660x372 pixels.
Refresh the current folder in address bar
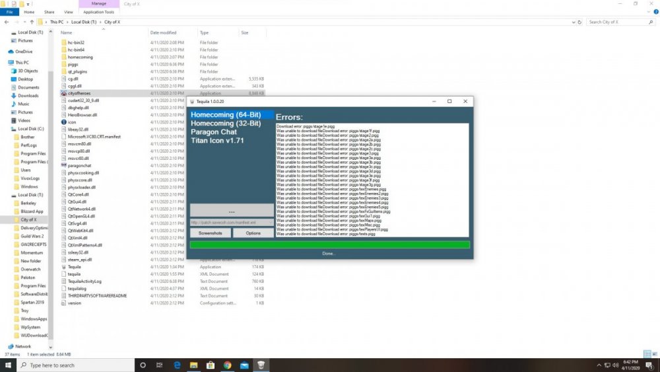click(579, 22)
